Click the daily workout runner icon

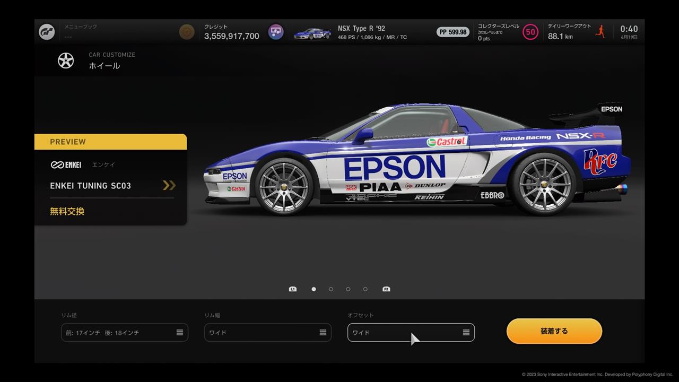coord(600,31)
